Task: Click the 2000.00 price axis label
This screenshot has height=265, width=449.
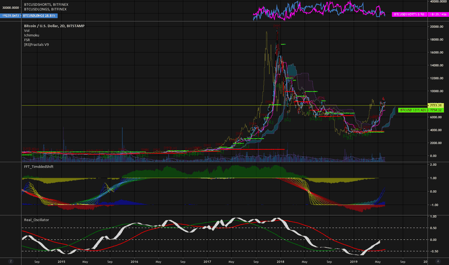Action: pyautogui.click(x=436, y=143)
